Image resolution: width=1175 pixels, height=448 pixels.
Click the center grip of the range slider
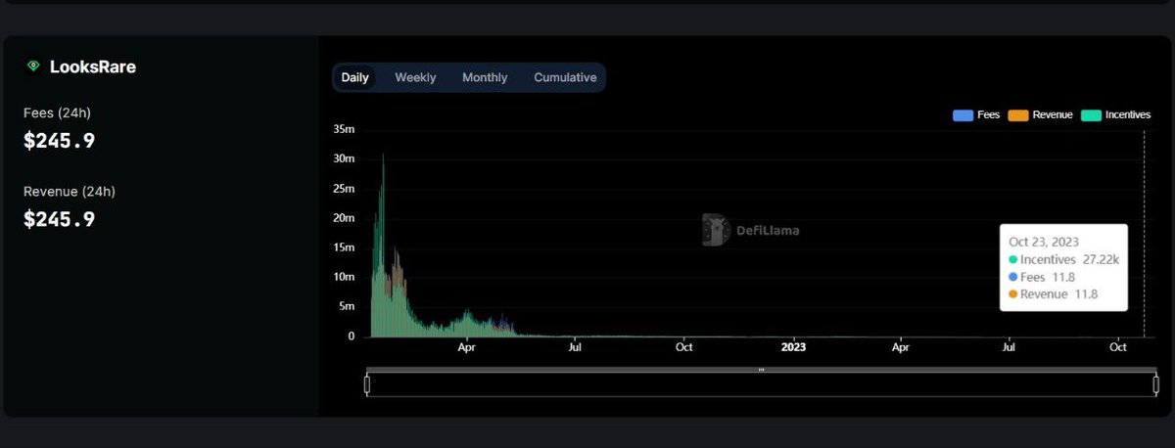(x=762, y=370)
